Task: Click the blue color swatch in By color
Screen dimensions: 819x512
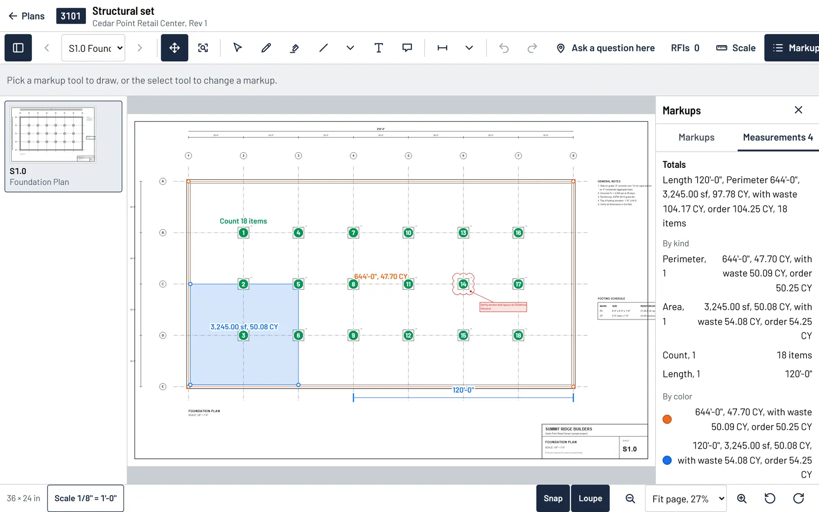Action: 667,460
